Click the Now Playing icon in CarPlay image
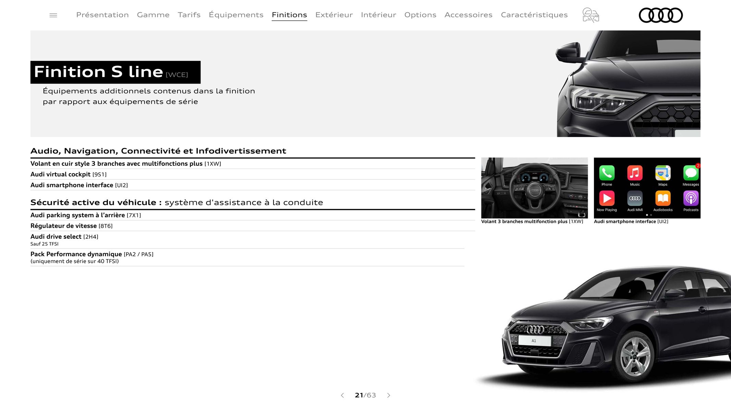Screen dimensions: 731x411 (x=607, y=198)
